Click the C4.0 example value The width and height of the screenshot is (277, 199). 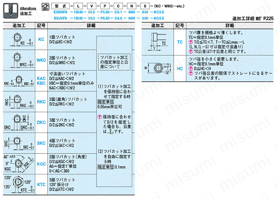(118, 18)
